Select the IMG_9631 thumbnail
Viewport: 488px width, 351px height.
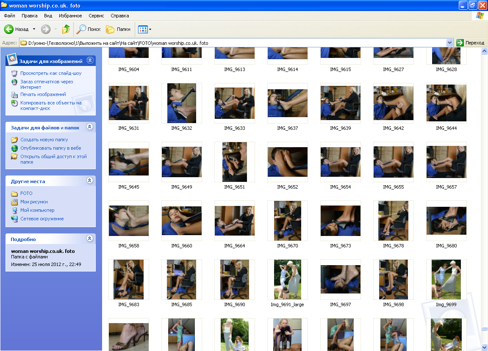coord(129,103)
